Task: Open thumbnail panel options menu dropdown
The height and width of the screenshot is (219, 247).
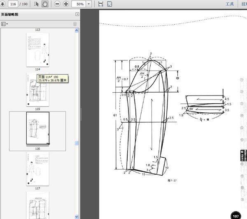Action: coord(5,24)
